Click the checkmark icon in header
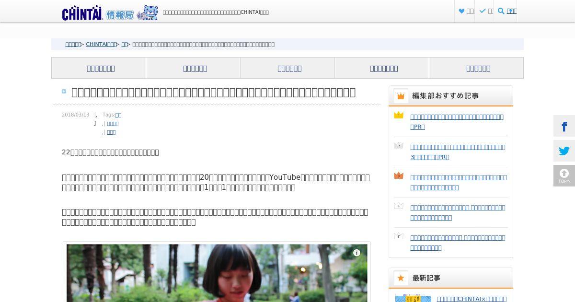 coord(483,11)
